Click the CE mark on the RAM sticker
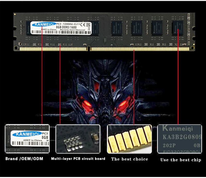Viewport: 206px width, 178px height. point(83,25)
